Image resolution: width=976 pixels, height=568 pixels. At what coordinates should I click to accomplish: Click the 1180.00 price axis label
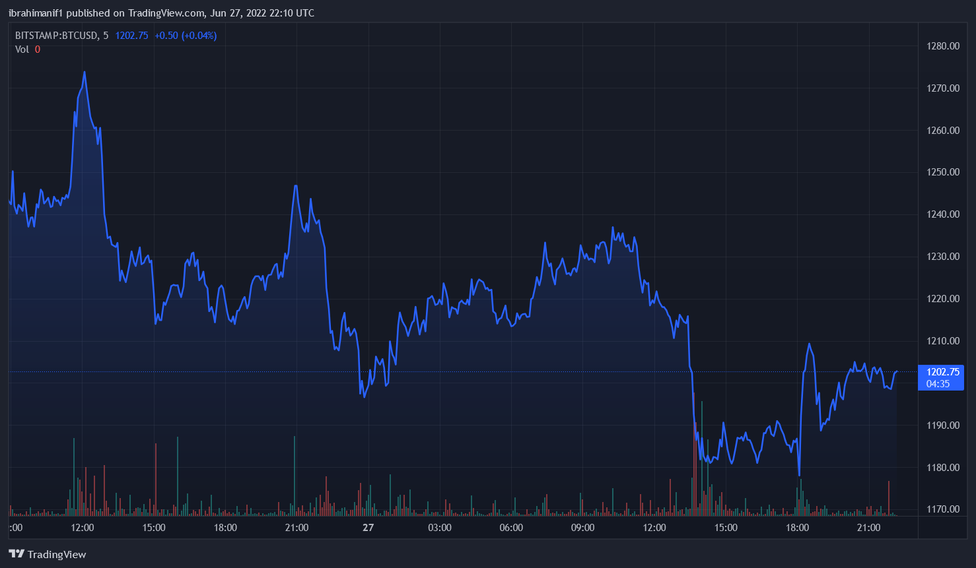pyautogui.click(x=943, y=468)
